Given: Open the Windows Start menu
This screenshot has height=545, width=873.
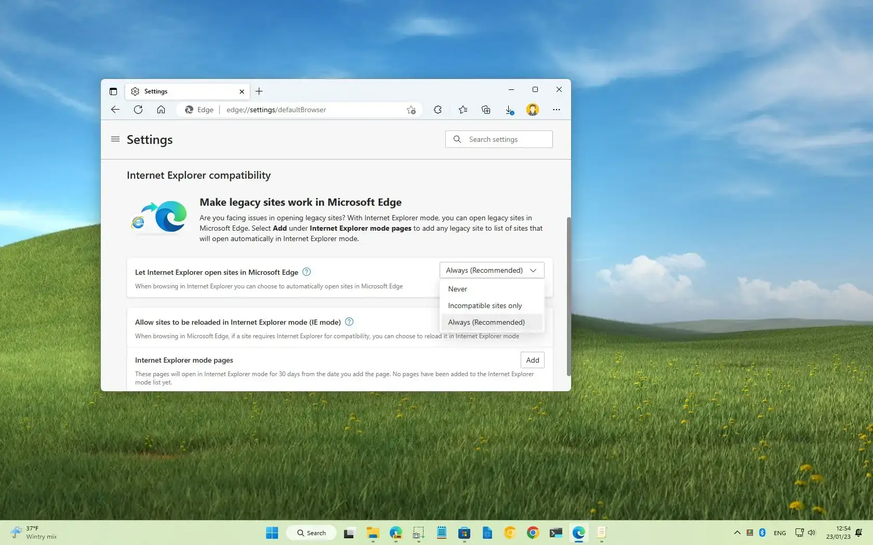Looking at the screenshot, I should 272,533.
